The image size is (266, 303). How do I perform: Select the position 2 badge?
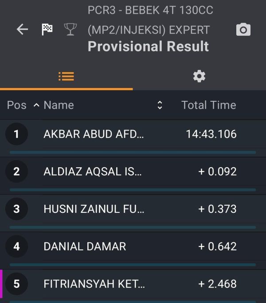coord(16,171)
